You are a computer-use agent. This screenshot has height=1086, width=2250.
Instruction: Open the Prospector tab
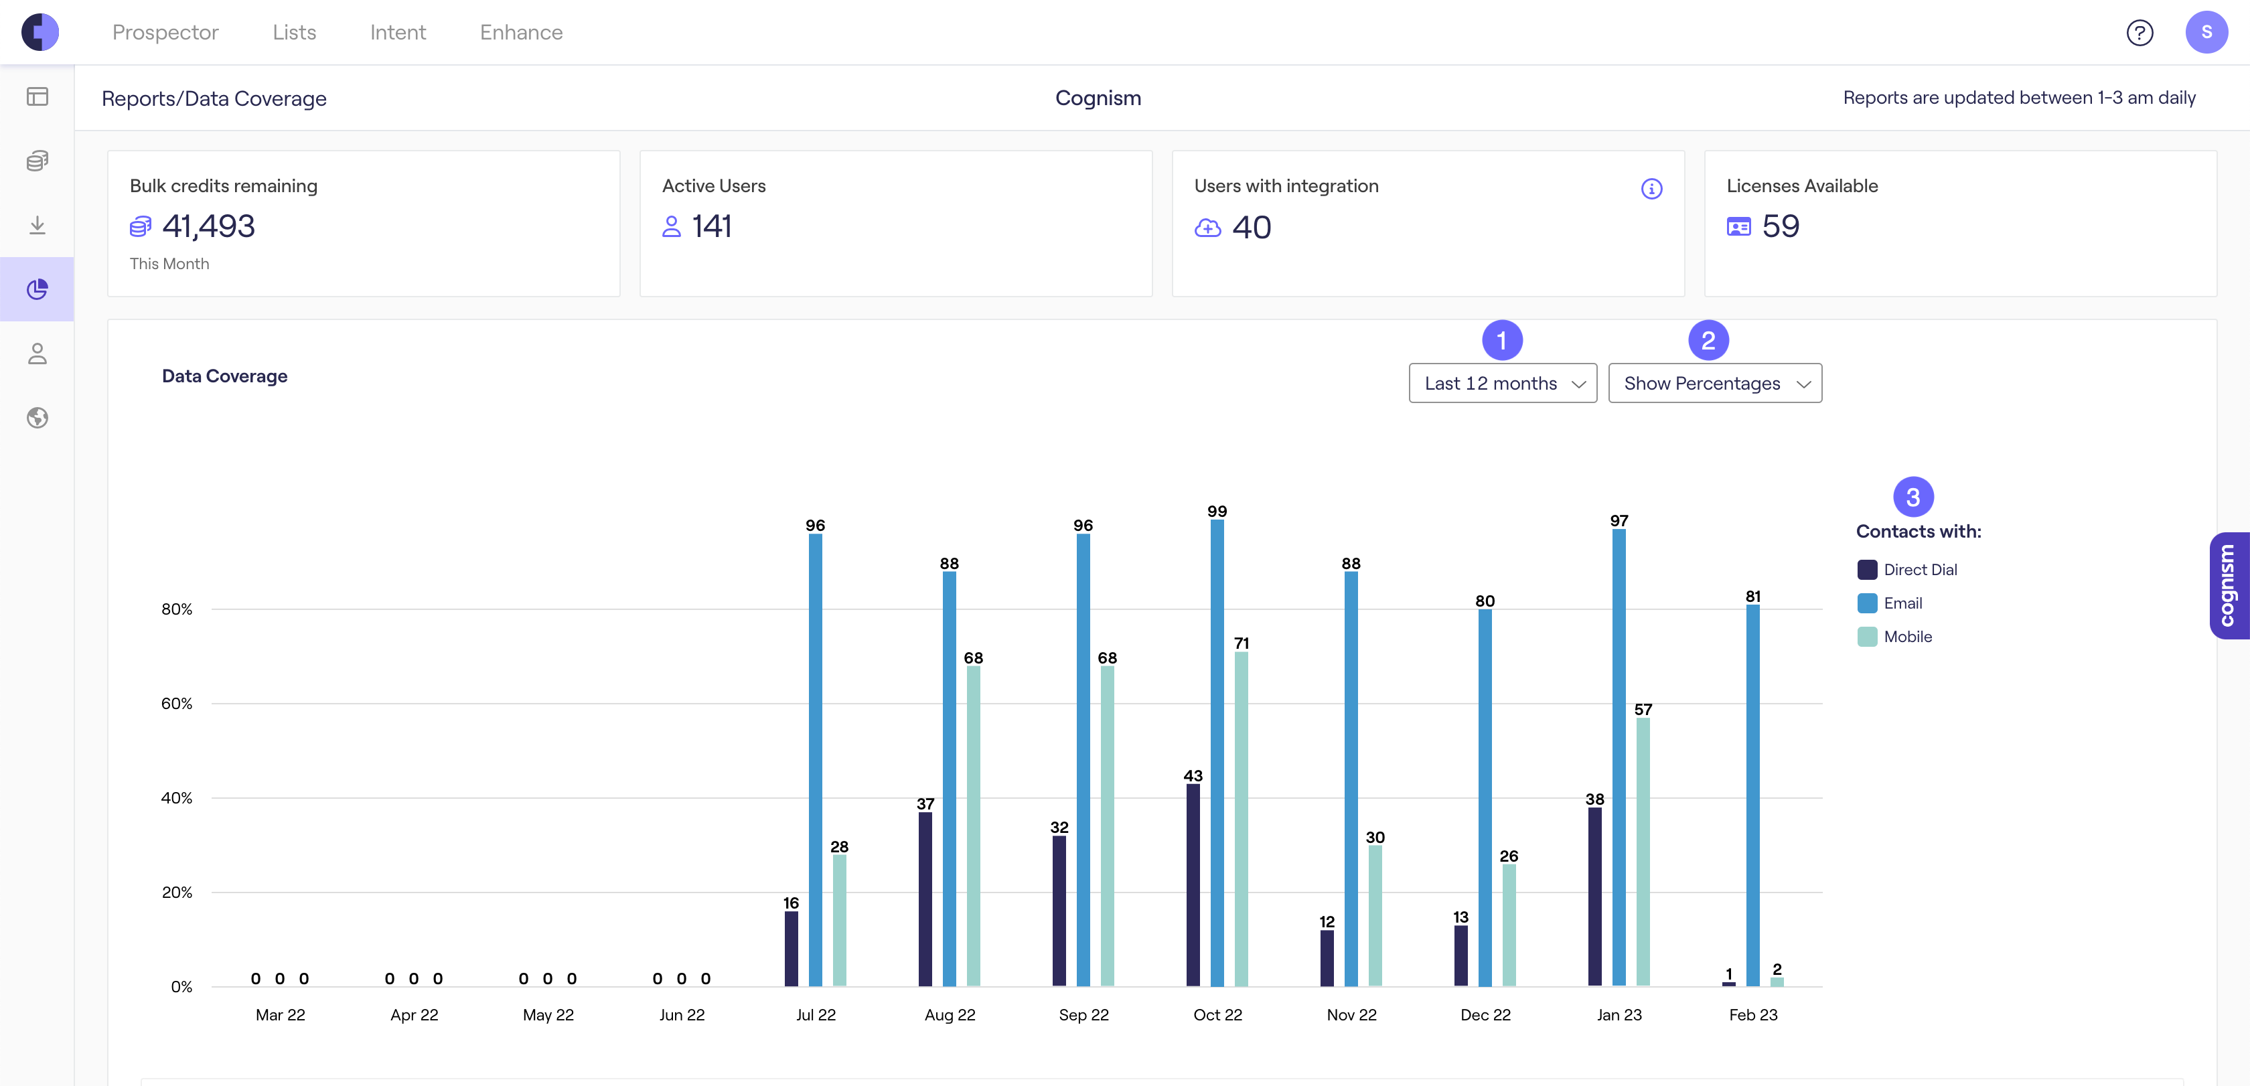165,32
